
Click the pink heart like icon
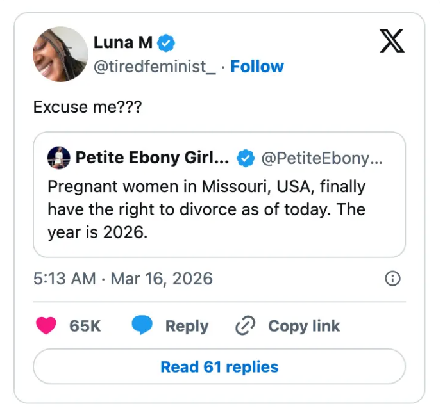click(46, 325)
